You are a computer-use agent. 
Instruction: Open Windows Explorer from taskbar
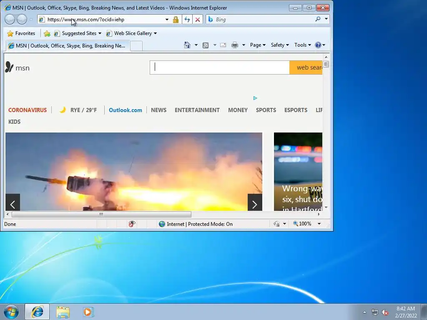[63, 312]
